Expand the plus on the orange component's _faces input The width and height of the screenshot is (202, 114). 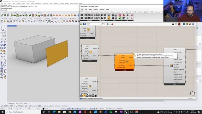coord(116,55)
